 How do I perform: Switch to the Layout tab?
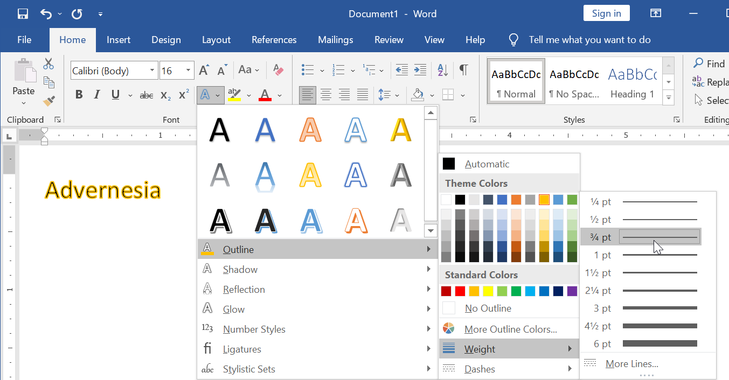click(216, 40)
